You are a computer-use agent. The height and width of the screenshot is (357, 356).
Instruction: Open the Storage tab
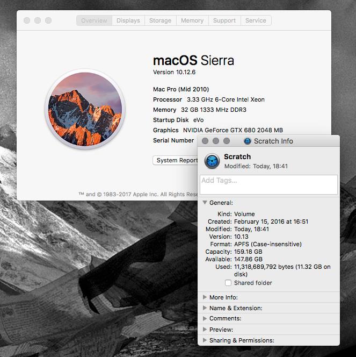160,20
